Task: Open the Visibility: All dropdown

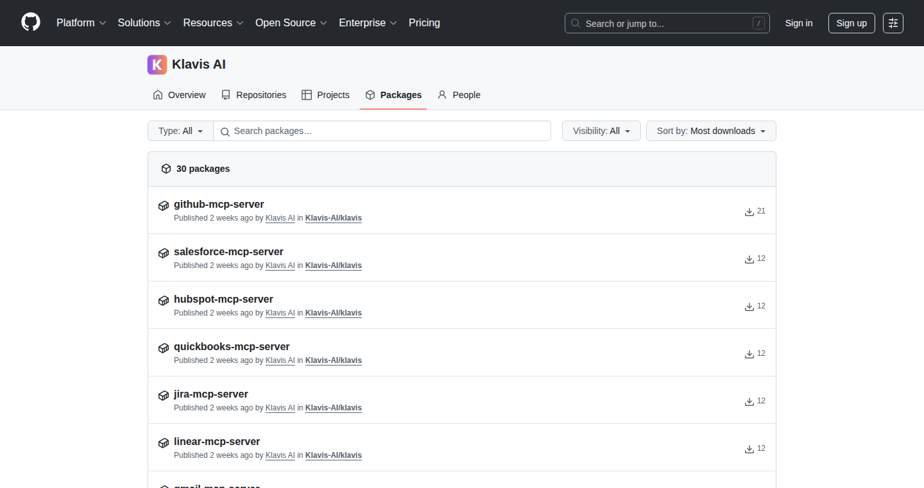Action: pos(601,131)
